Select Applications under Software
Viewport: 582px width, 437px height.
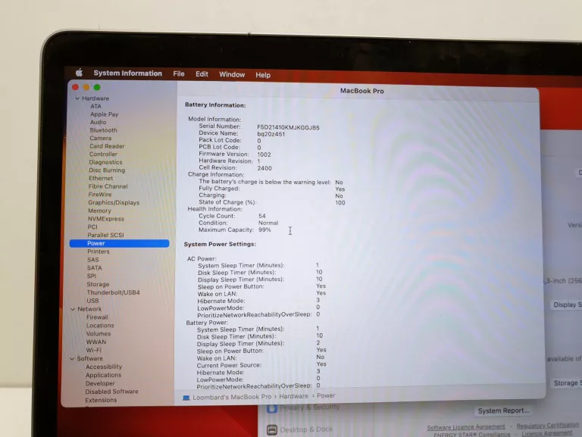pyautogui.click(x=103, y=375)
